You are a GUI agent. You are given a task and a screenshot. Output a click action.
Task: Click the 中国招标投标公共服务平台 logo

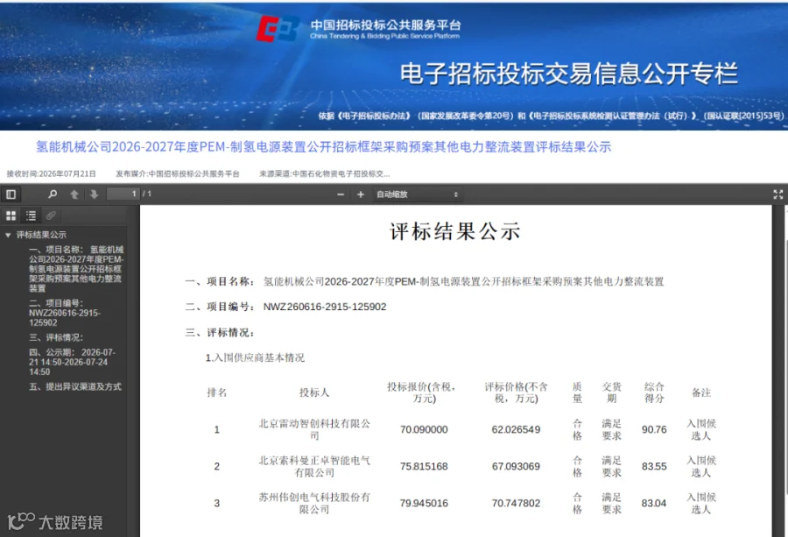(358, 28)
